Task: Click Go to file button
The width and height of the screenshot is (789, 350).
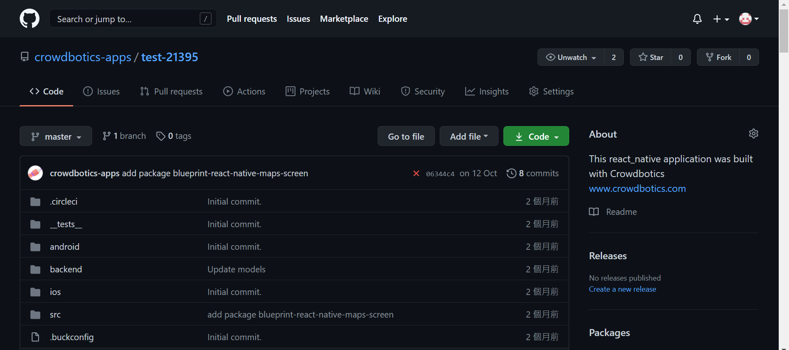Action: click(x=406, y=136)
